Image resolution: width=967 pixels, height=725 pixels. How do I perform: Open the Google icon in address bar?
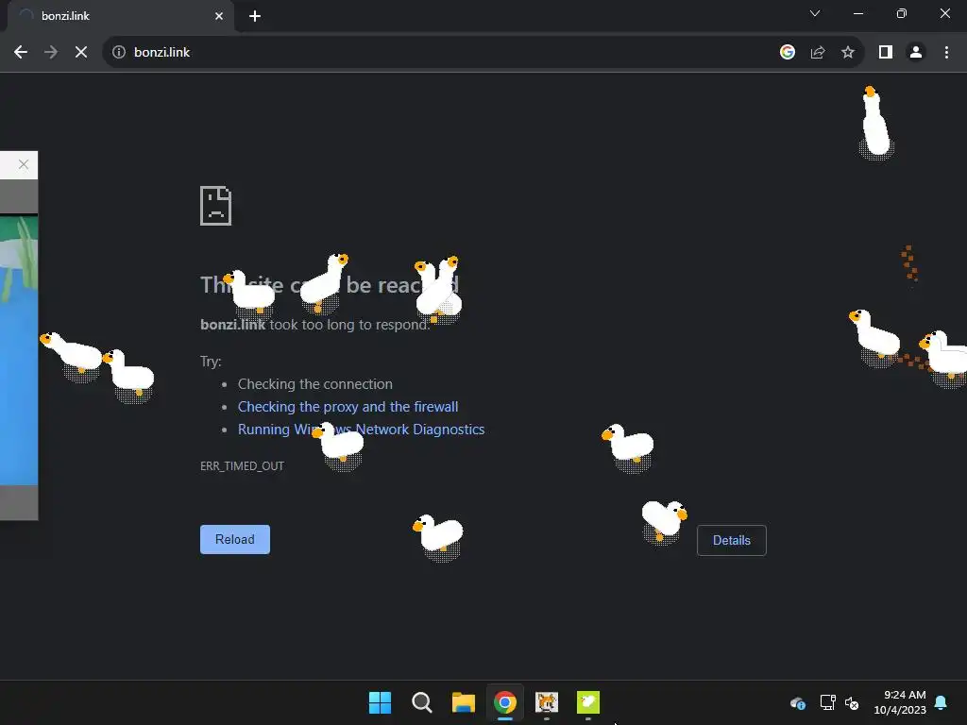click(x=787, y=53)
